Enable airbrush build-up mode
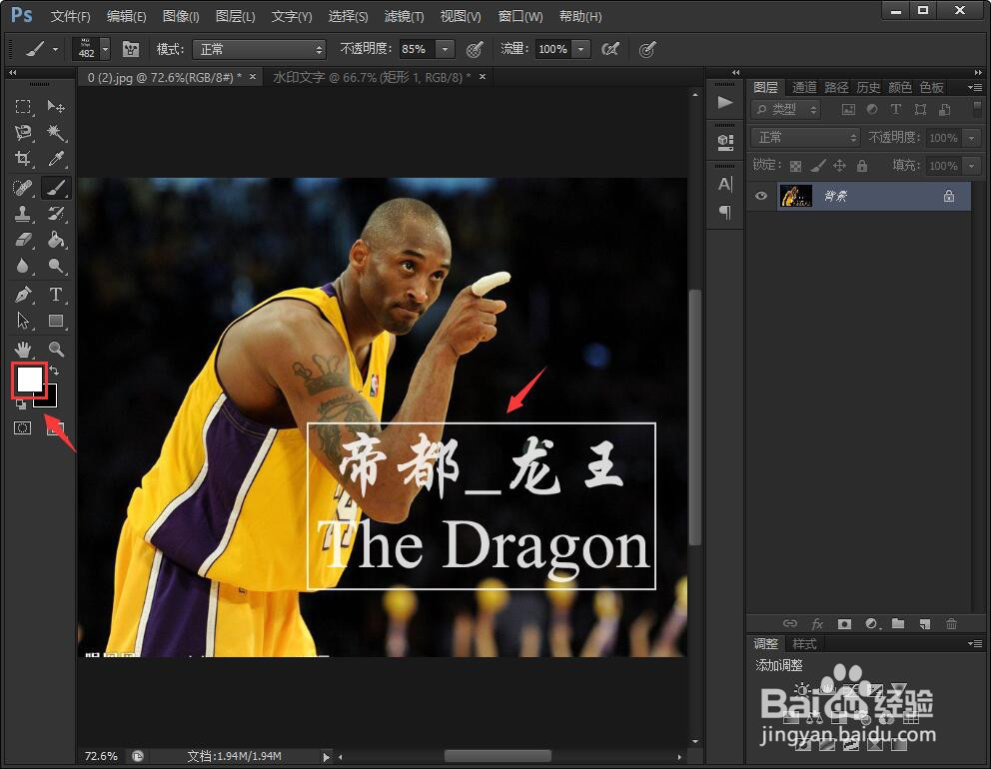 610,49
